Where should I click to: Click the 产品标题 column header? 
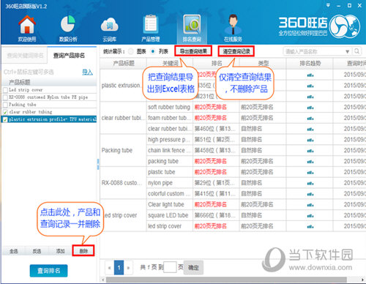tap(124, 64)
